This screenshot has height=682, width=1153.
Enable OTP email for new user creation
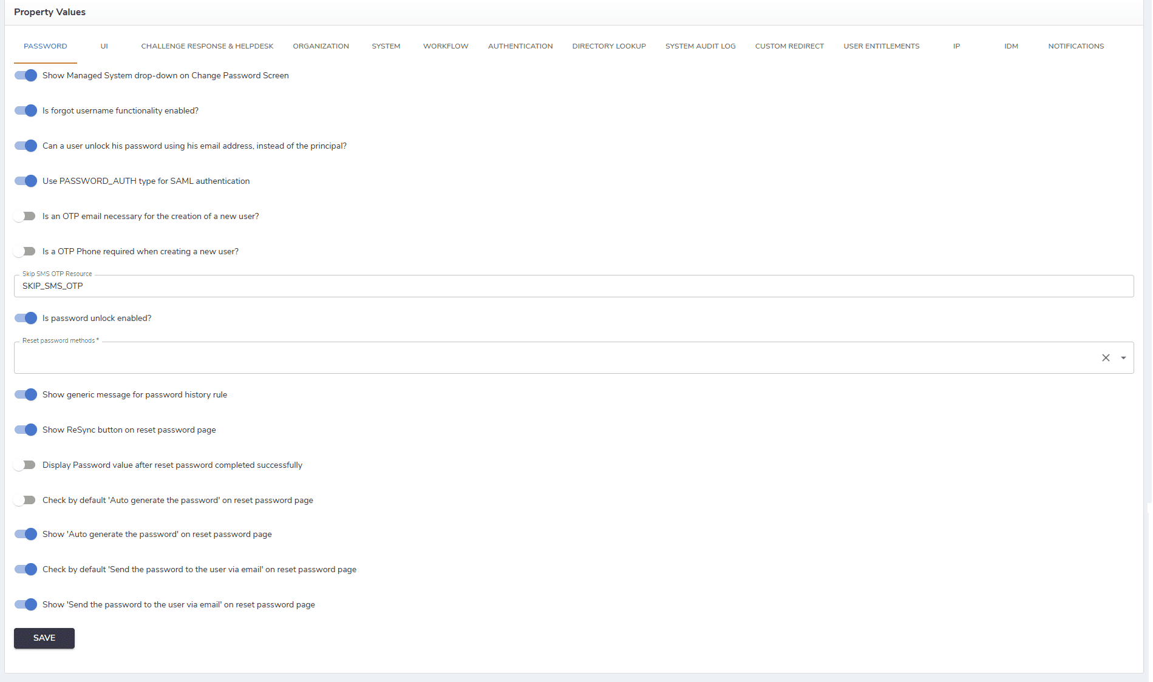(x=26, y=217)
